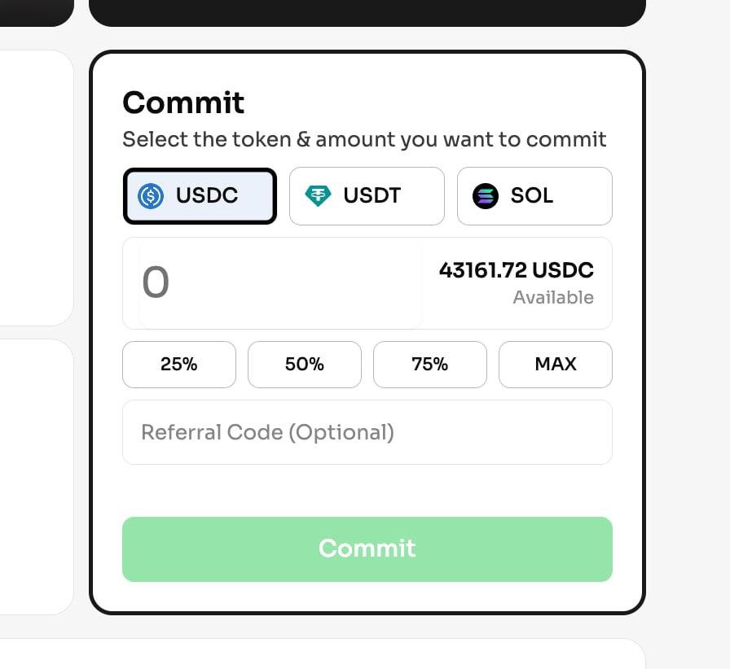
Task: Click the Solana logo icon
Action: click(x=486, y=196)
